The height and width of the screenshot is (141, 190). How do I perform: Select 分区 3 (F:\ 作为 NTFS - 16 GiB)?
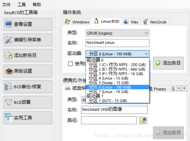click(117, 74)
